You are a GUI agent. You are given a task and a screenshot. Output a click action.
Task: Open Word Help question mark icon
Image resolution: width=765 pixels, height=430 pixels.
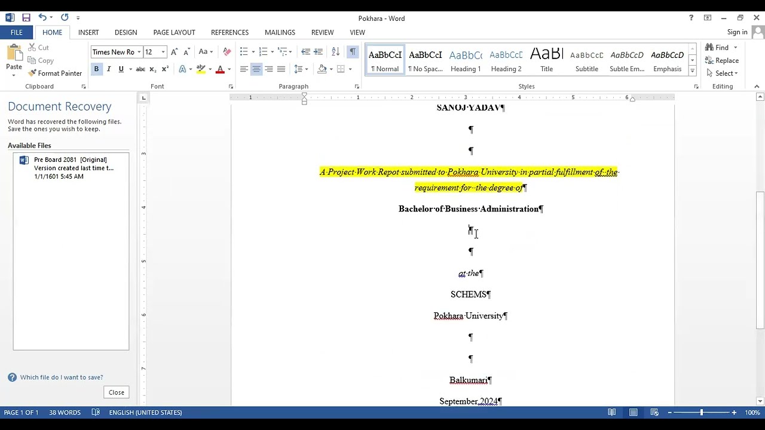tap(691, 18)
